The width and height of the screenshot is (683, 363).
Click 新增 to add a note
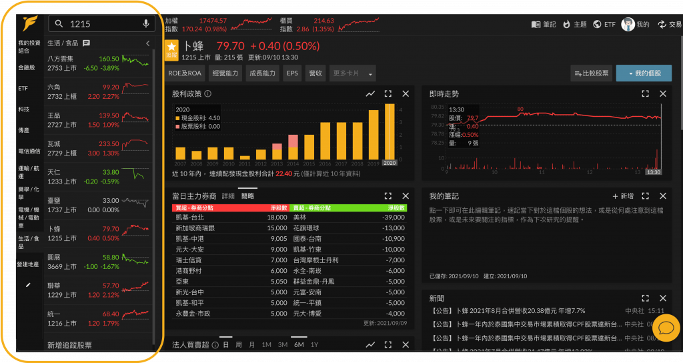point(623,196)
